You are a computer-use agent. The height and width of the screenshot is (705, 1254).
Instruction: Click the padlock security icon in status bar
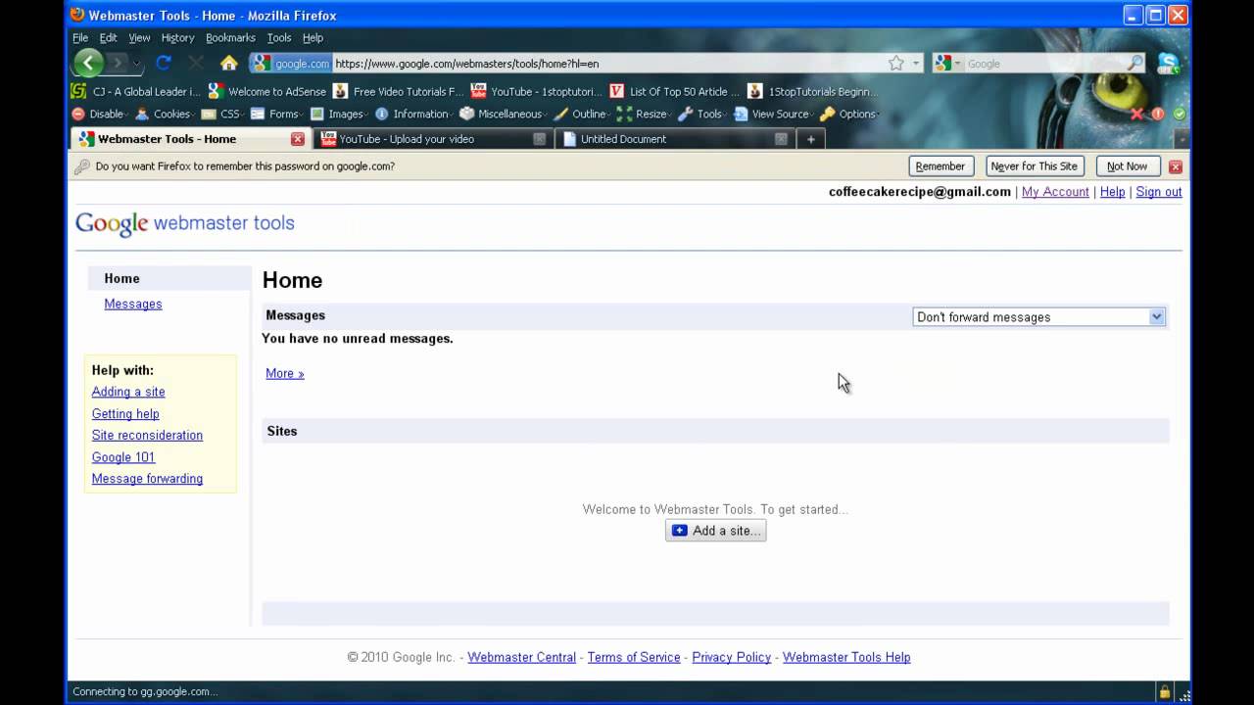pyautogui.click(x=1165, y=691)
